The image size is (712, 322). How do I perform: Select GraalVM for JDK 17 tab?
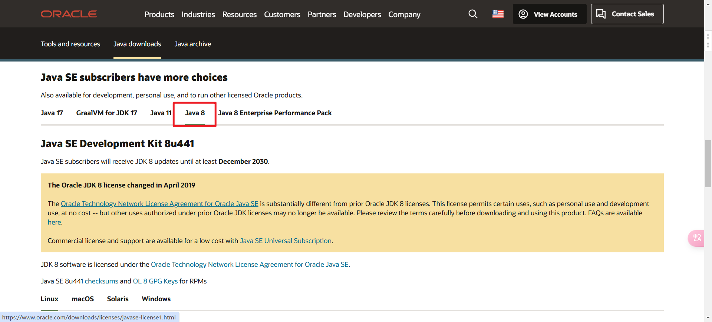106,113
